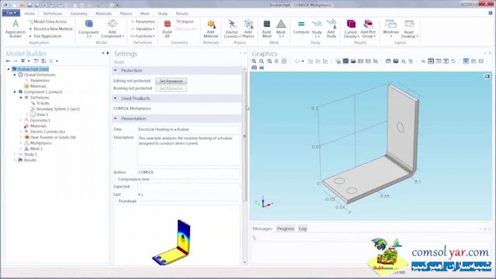Open the Variables dropdown
The height and width of the screenshot is (279, 496).
145,29
